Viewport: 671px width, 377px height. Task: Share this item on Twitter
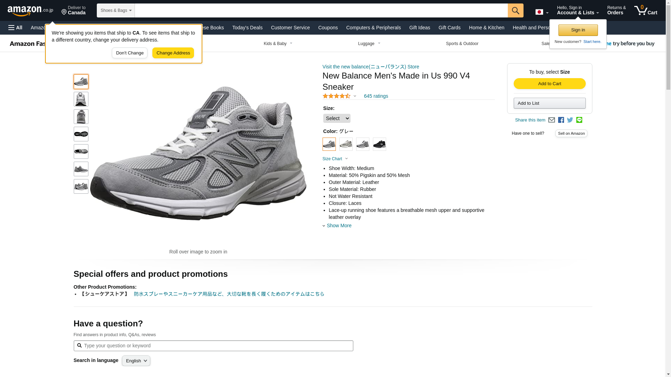pyautogui.click(x=570, y=120)
